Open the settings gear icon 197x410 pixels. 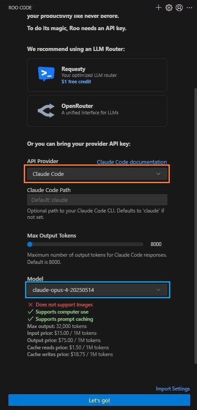[x=169, y=8]
